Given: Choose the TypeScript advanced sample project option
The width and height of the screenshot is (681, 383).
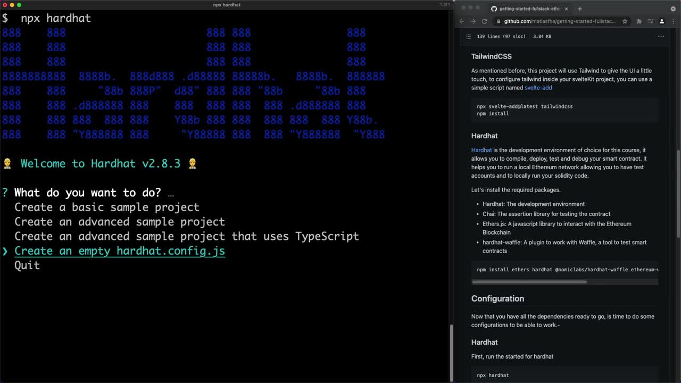Looking at the screenshot, I should tap(186, 236).
